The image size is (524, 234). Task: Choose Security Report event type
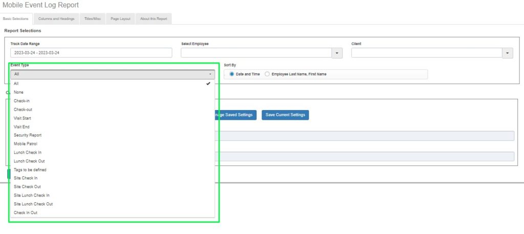[28, 135]
